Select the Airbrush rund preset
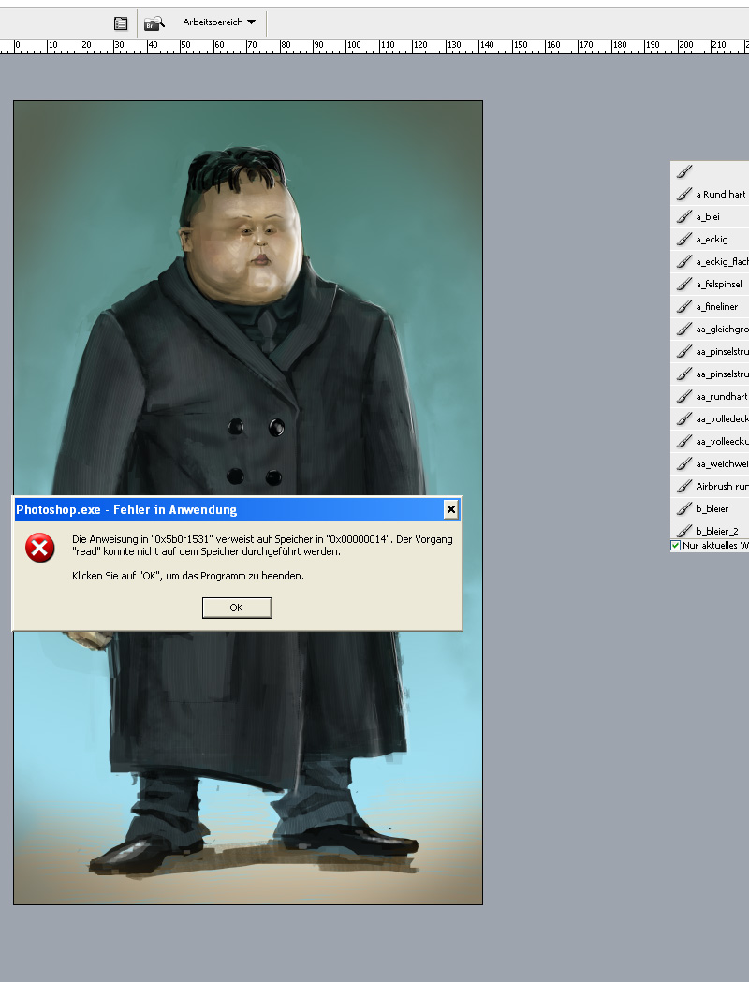Viewport: 749px width, 982px height. point(720,487)
